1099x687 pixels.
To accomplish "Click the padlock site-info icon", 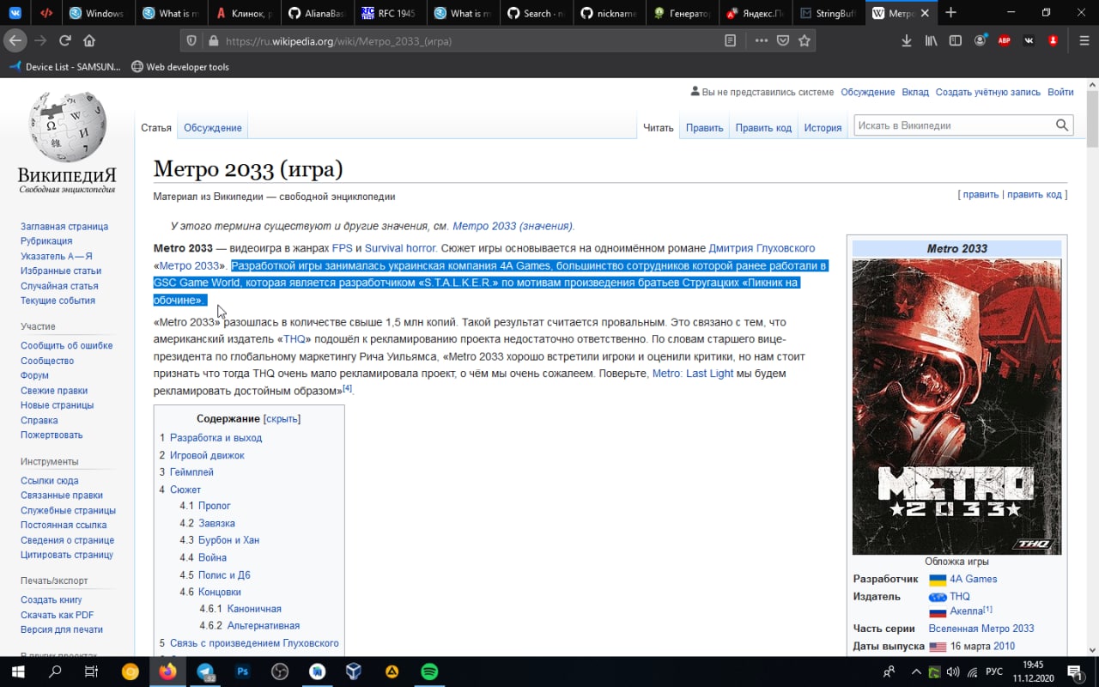I will 213,40.
